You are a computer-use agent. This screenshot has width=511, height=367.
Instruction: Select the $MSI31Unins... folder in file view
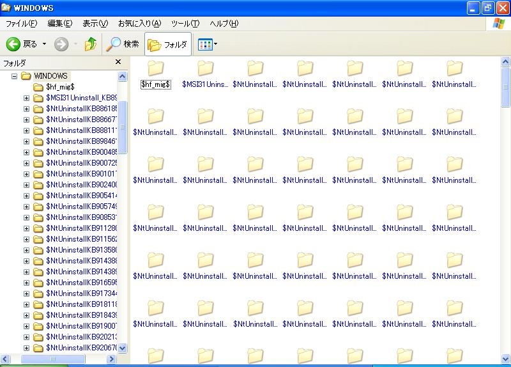(x=205, y=75)
